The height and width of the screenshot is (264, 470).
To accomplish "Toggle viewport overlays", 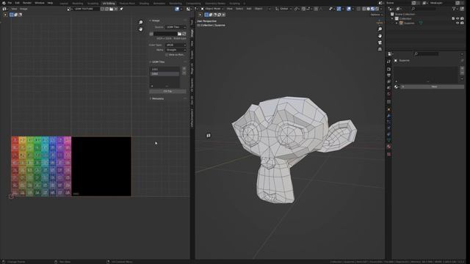I will click(x=349, y=9).
